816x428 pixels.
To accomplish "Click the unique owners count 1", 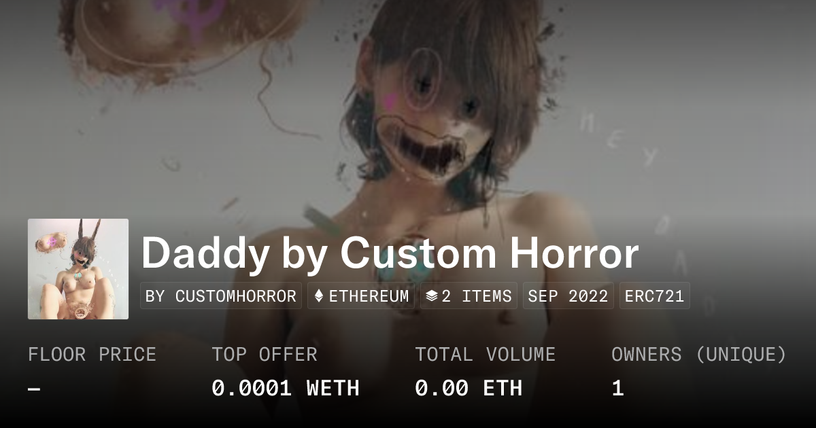I will click(617, 389).
